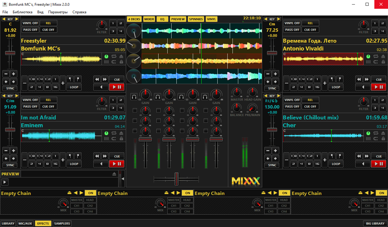Click the MIC/AUX button
The height and width of the screenshot is (227, 388).
coord(25,223)
